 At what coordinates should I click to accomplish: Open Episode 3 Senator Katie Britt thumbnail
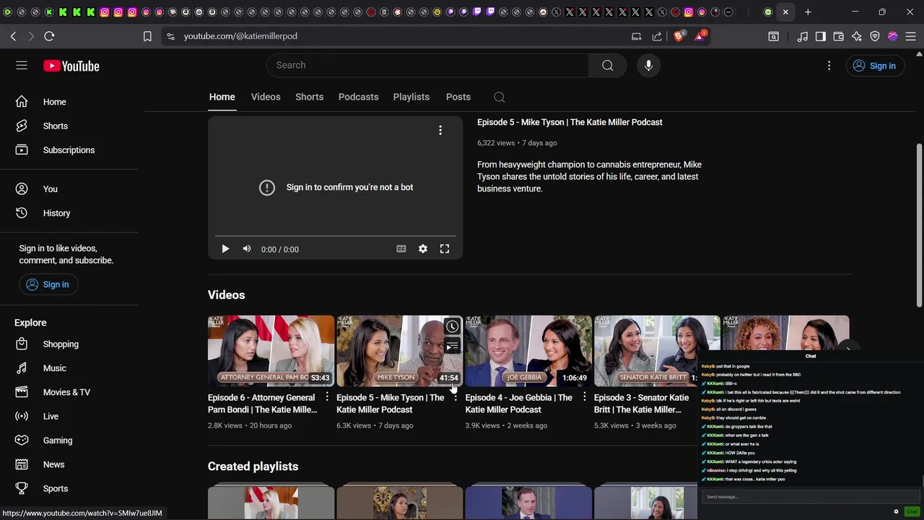(x=656, y=351)
